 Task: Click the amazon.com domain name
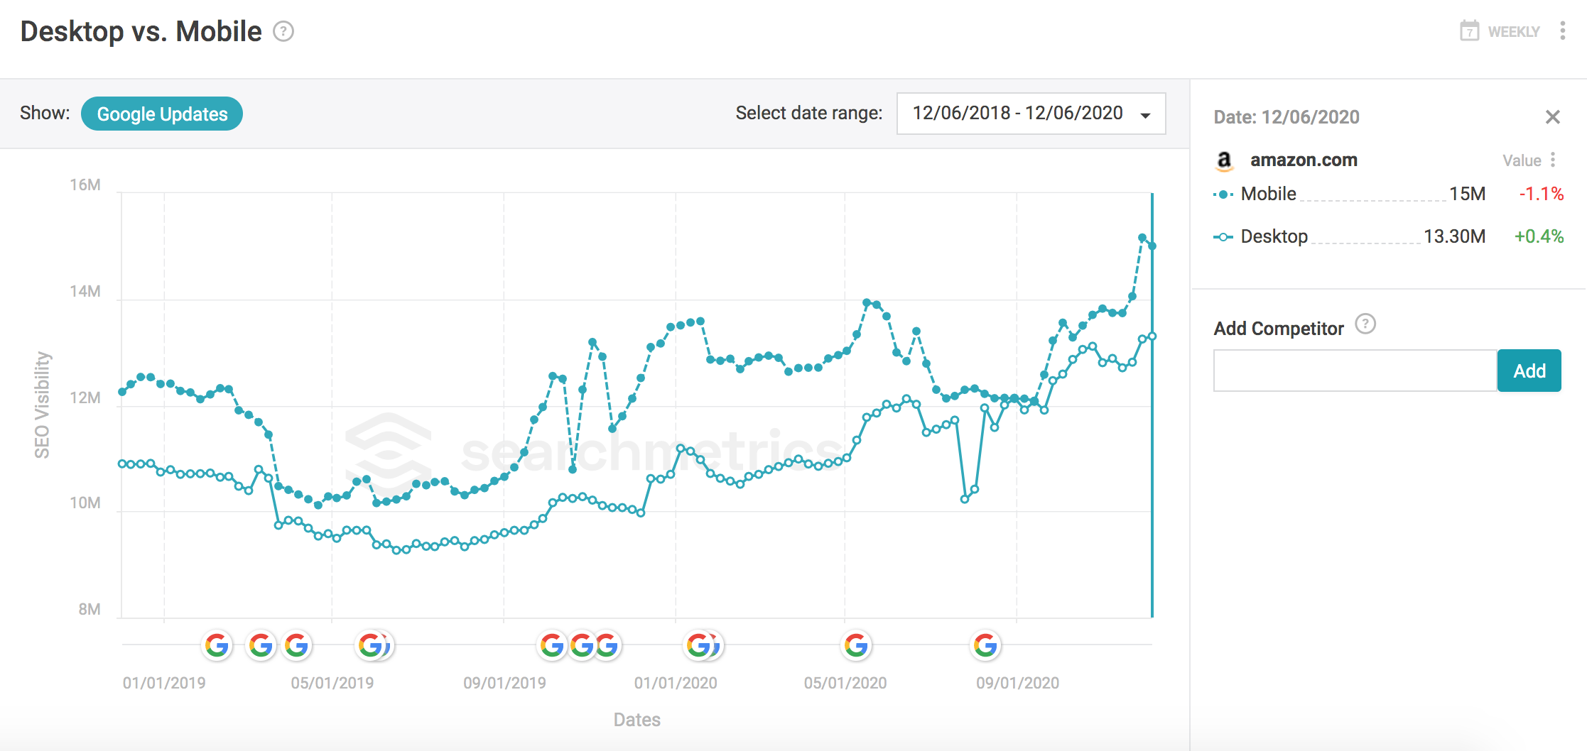(x=1304, y=160)
